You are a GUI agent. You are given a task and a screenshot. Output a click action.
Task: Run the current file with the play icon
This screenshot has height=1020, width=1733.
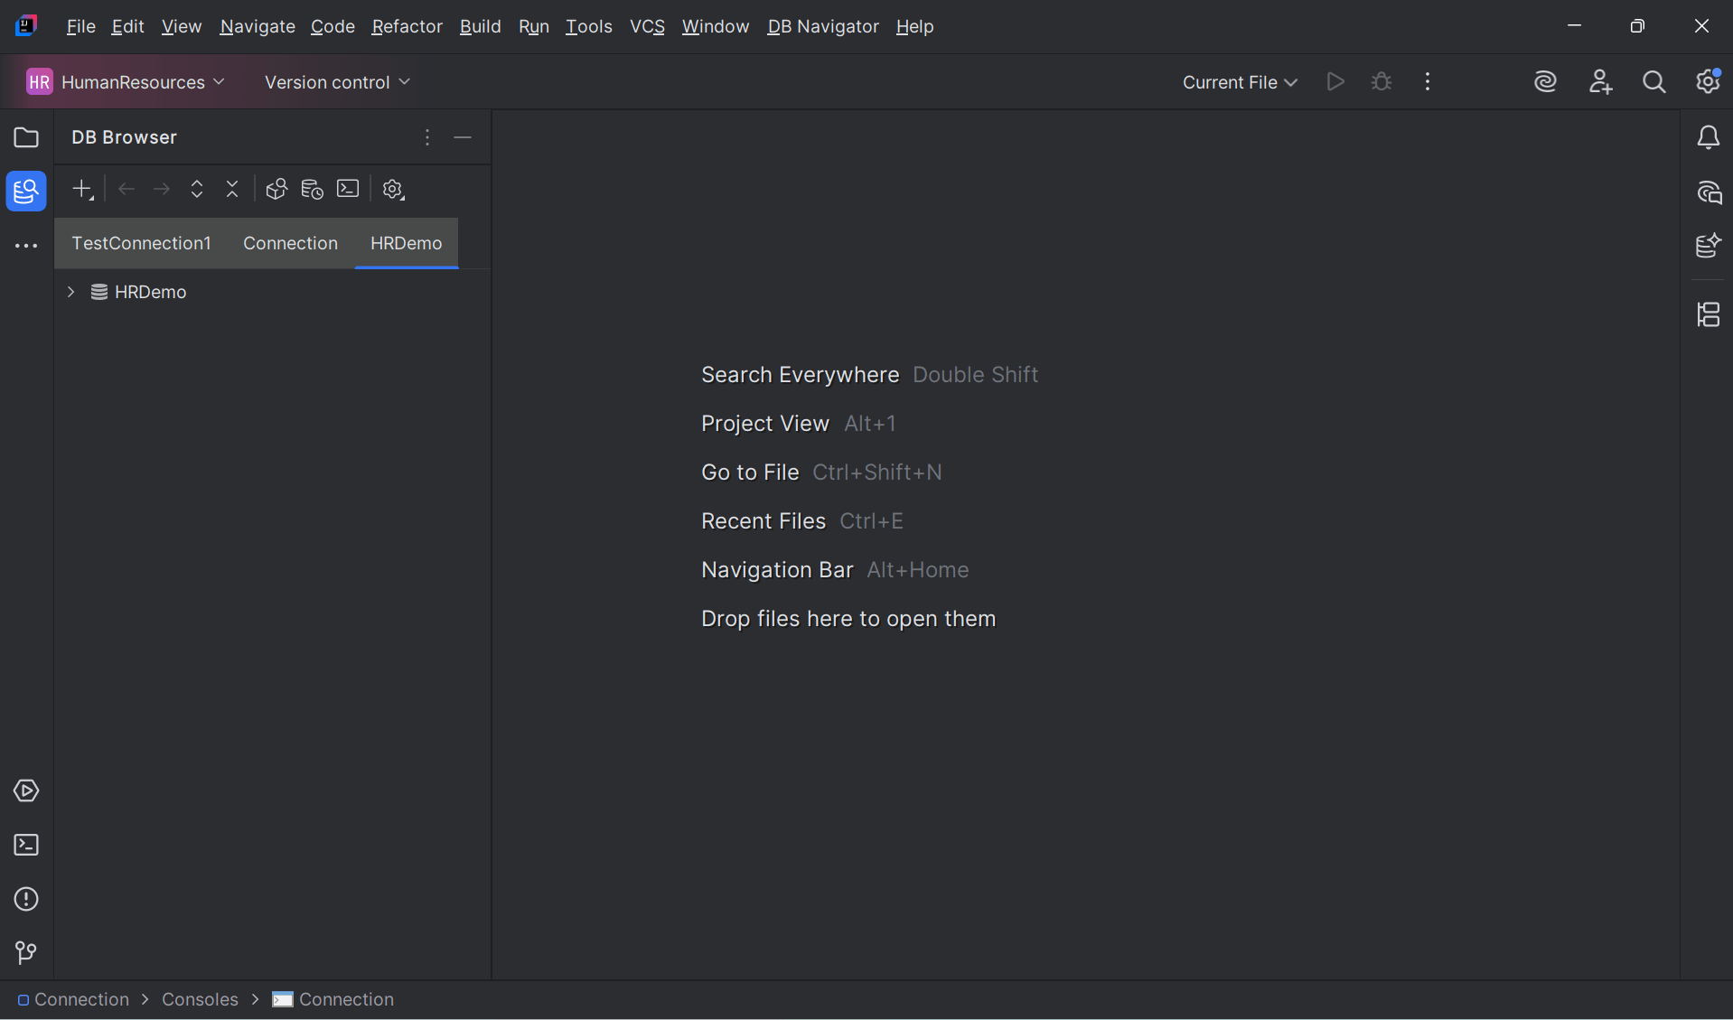click(1335, 81)
